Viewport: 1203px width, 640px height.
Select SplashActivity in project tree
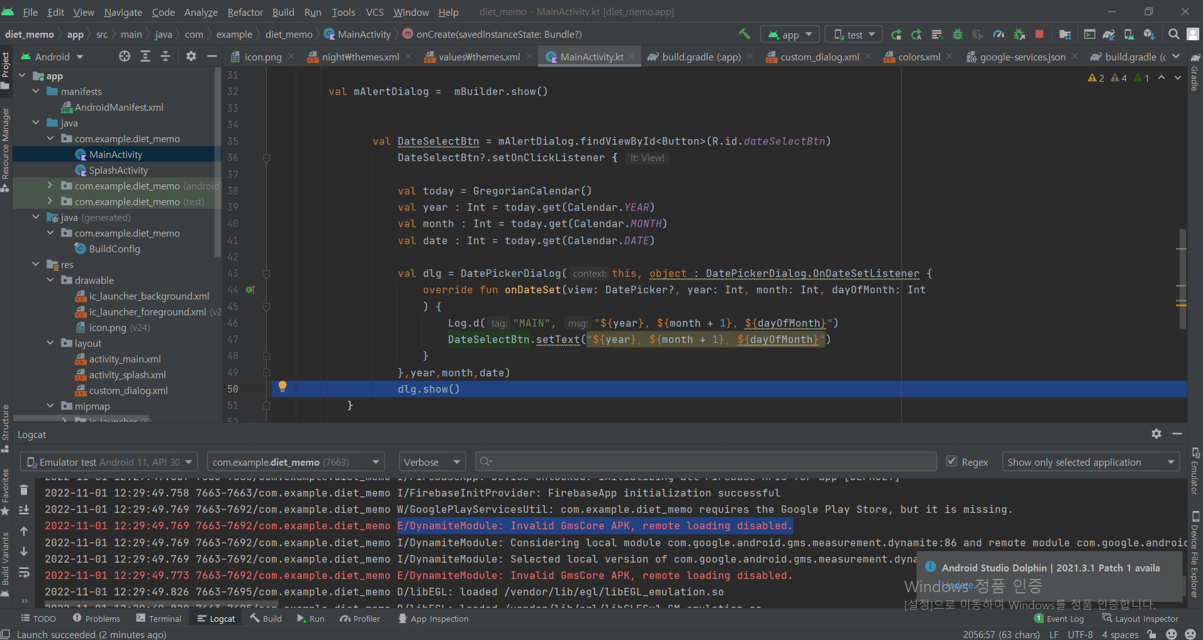[118, 170]
